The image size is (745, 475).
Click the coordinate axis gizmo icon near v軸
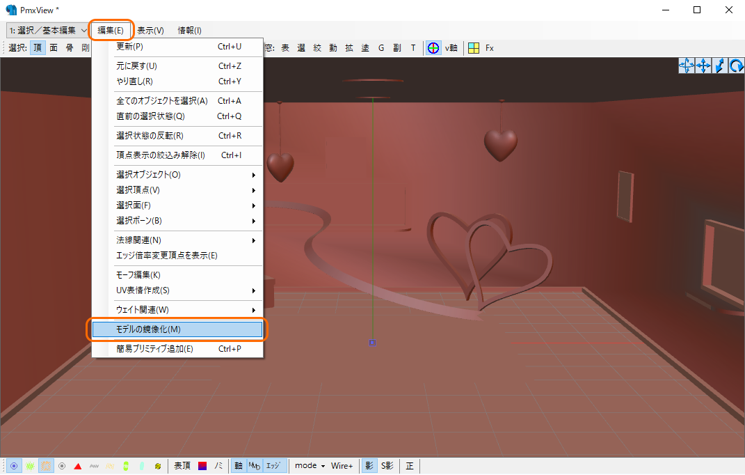[433, 48]
